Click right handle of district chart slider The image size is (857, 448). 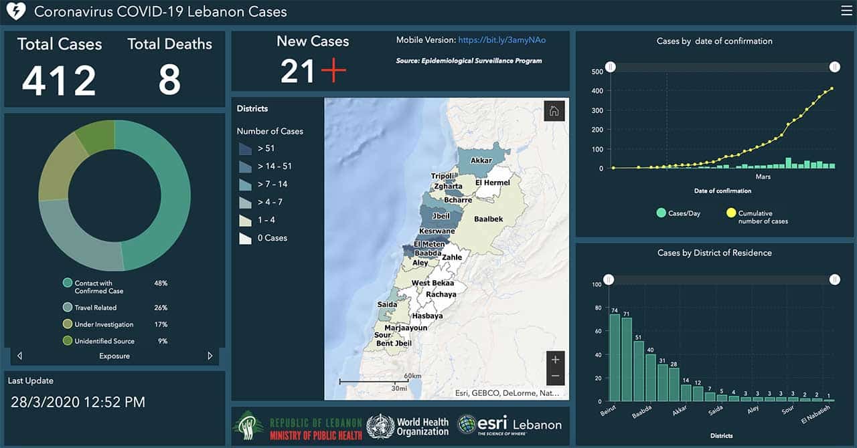click(x=834, y=279)
